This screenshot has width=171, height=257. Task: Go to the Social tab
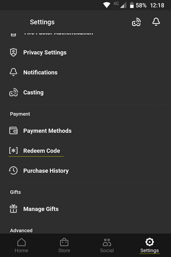point(107,245)
